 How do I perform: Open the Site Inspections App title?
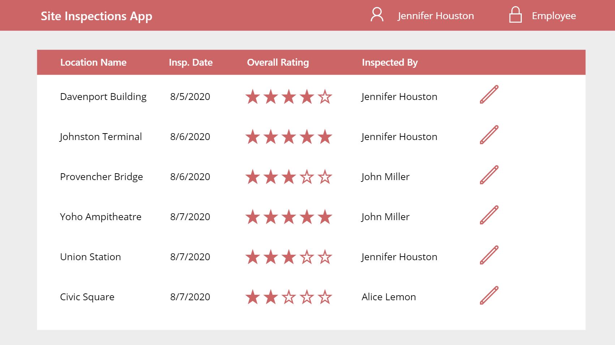point(96,16)
